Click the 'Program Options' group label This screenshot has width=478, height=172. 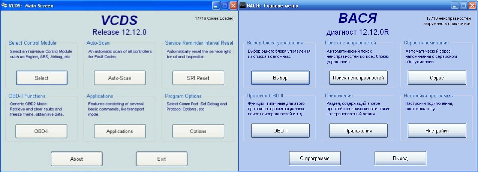point(183,96)
